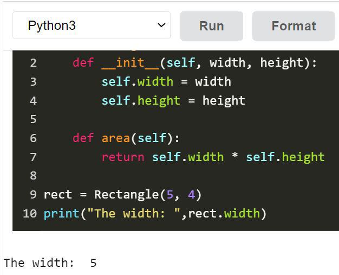Place cursor on empty line 5
The image size is (339, 275).
point(162,119)
